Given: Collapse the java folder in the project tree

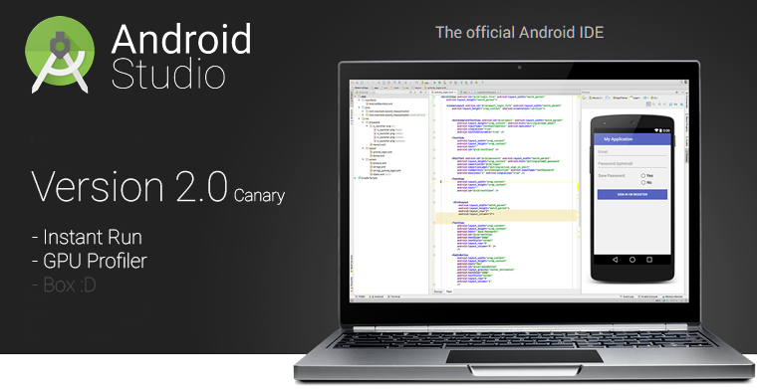Looking at the screenshot, I should [360, 107].
